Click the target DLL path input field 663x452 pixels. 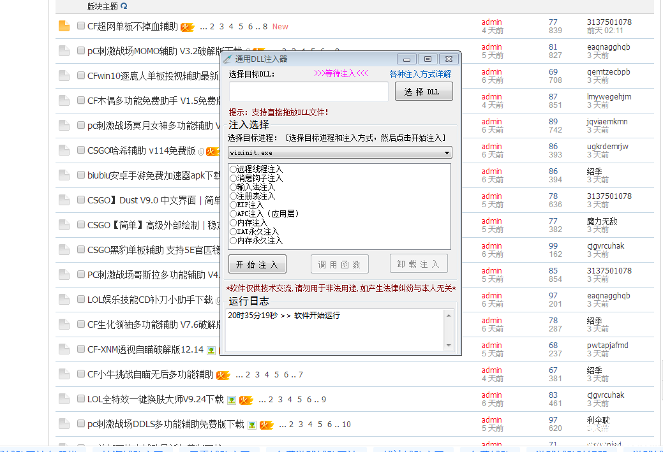(x=309, y=92)
